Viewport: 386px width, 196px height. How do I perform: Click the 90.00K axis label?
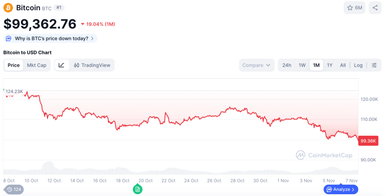(368, 160)
